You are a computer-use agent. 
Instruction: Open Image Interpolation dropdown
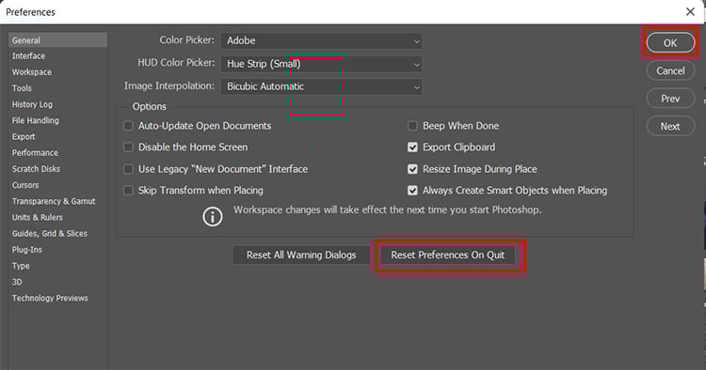pyautogui.click(x=322, y=86)
